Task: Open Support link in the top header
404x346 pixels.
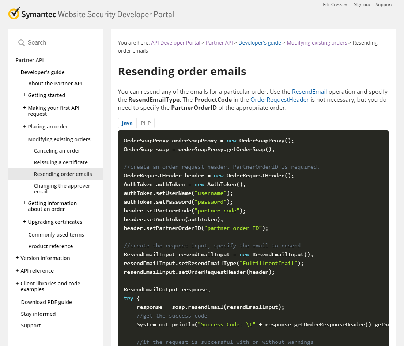Action: (384, 5)
